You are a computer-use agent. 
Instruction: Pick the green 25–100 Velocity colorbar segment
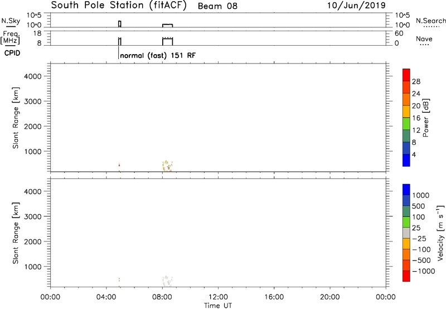coord(406,222)
